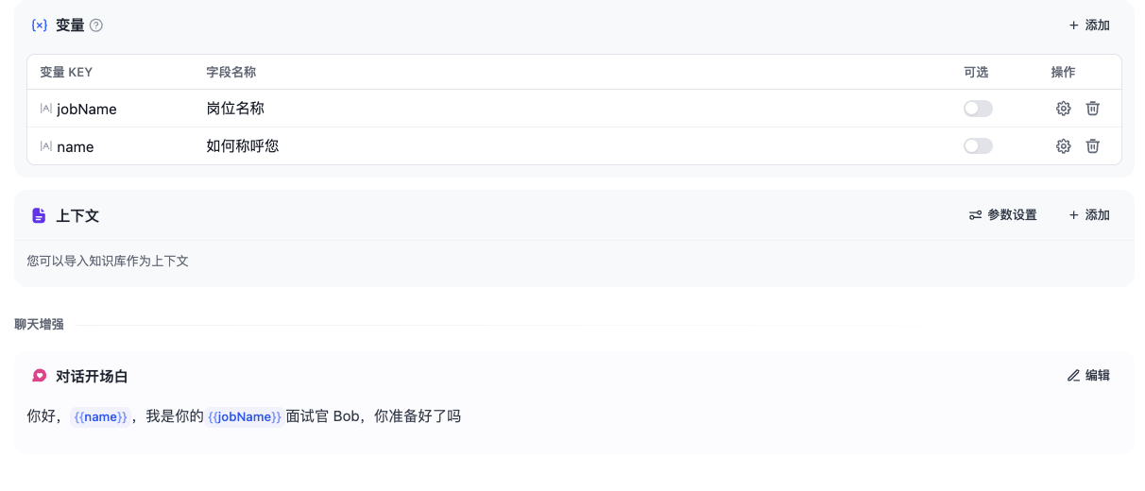Click the variables help question mark icon
The image size is (1145, 491).
tap(95, 25)
